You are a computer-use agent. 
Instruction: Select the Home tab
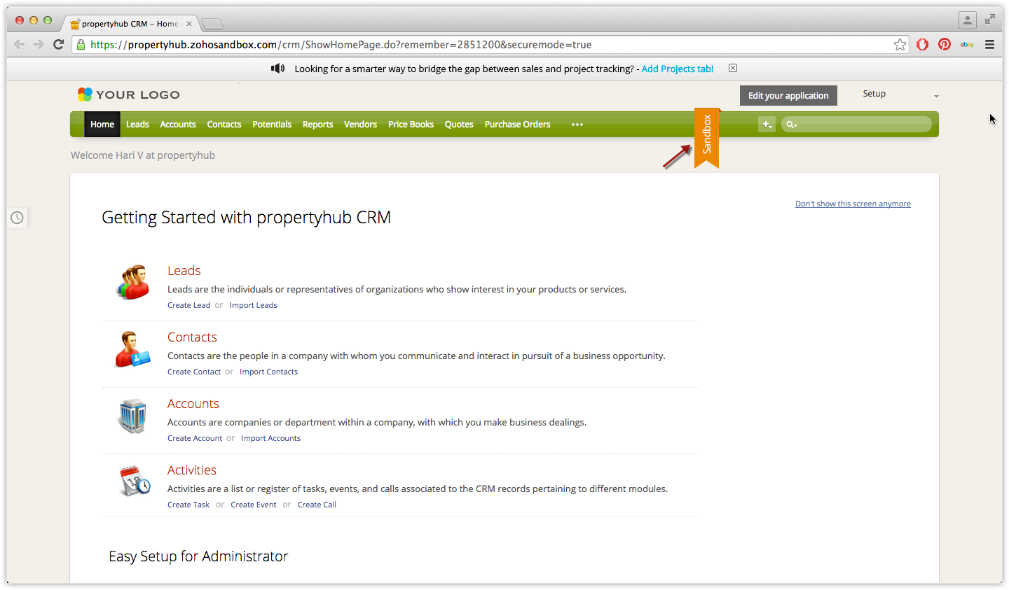(x=102, y=125)
